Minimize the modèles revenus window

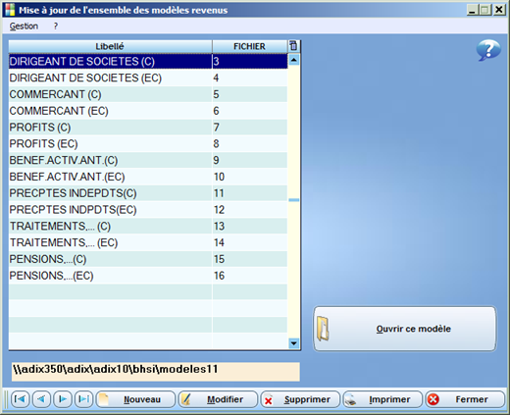coord(472,10)
